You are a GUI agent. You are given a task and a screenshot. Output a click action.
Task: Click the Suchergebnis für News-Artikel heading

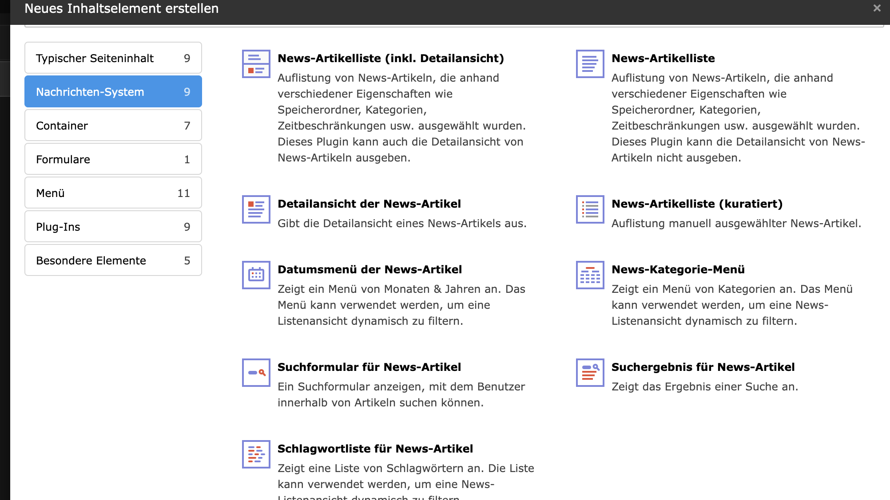703,367
